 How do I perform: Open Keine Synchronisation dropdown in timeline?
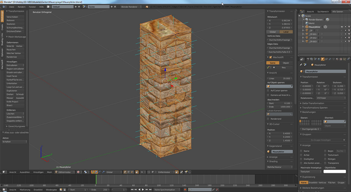point(167,190)
